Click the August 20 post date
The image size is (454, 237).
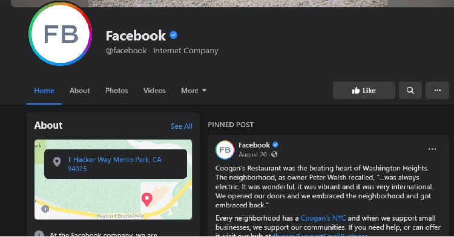coord(252,154)
